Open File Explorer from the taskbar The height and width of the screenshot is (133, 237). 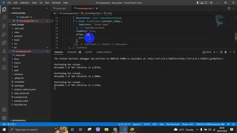tap(106, 130)
